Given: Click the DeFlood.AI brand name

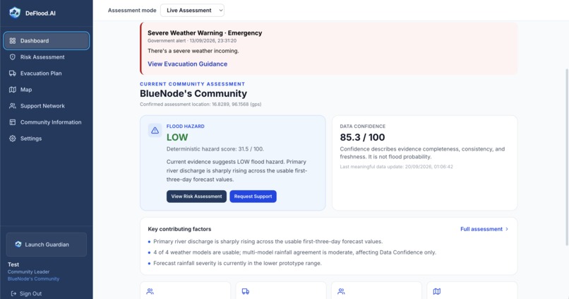Looking at the screenshot, I should coord(40,13).
